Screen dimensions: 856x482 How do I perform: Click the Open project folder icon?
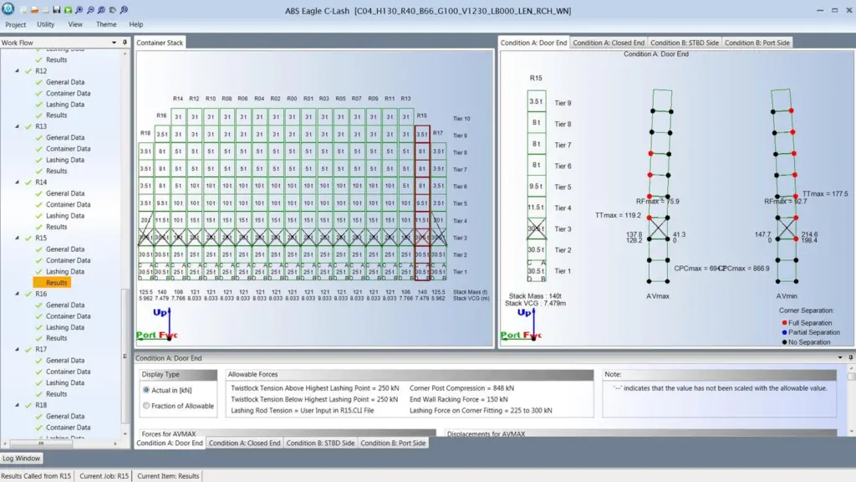coord(34,10)
